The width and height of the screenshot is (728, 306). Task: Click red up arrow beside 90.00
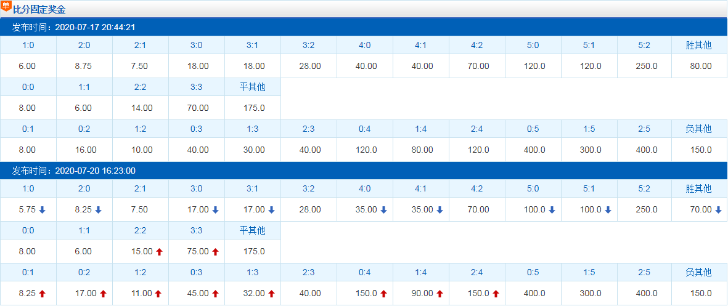point(440,294)
